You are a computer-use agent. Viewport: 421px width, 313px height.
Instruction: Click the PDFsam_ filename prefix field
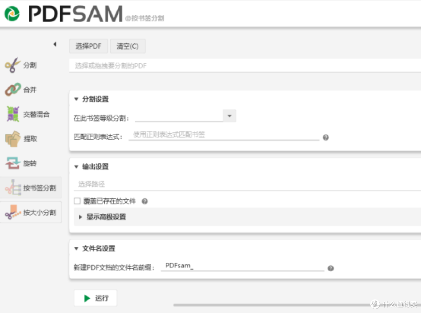click(243, 266)
